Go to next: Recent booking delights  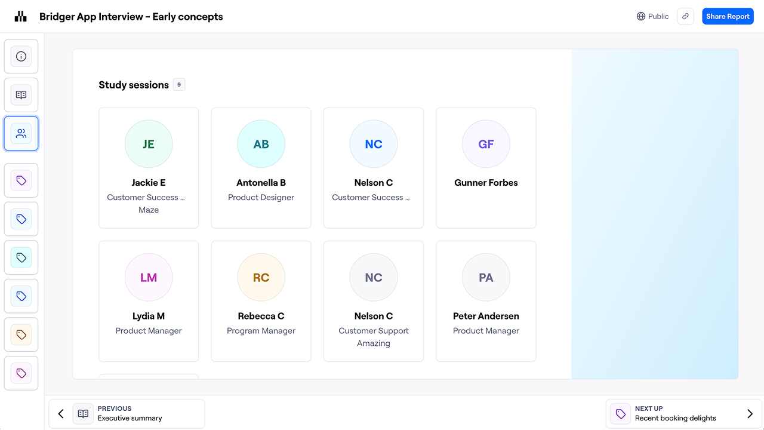674,413
